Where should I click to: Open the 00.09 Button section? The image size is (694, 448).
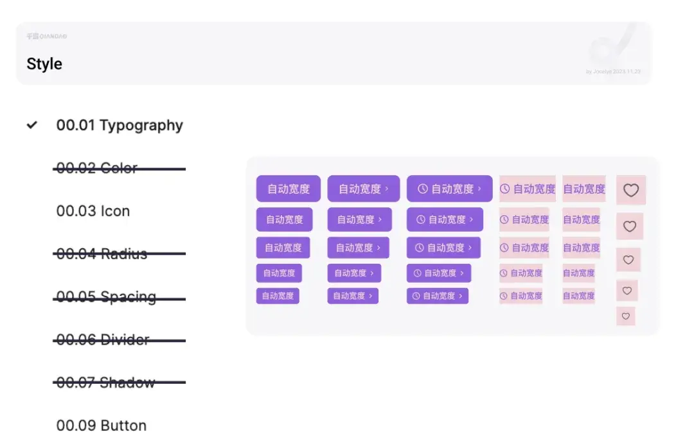click(x=101, y=426)
